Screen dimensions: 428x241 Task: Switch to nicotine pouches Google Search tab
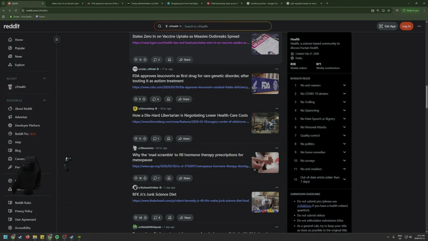[x=264, y=3]
